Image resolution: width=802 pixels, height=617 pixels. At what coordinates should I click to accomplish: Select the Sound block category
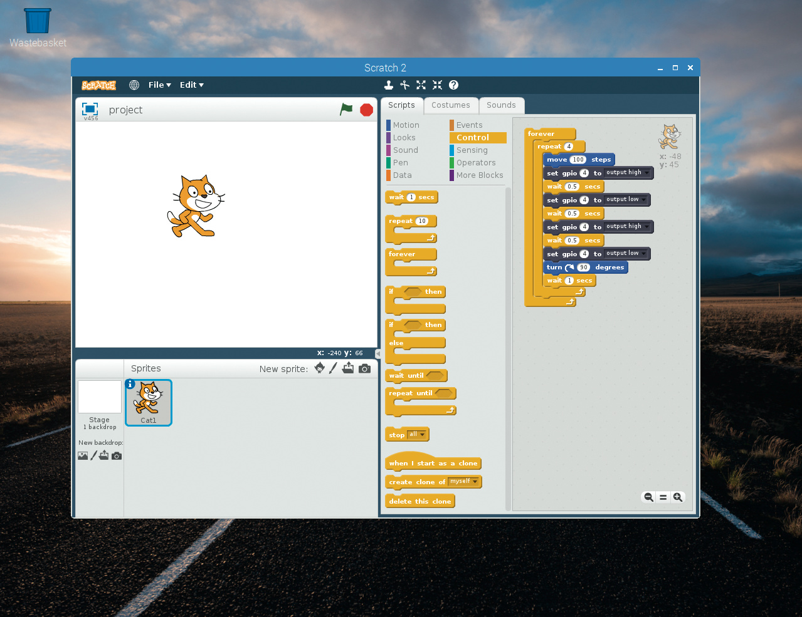point(405,150)
